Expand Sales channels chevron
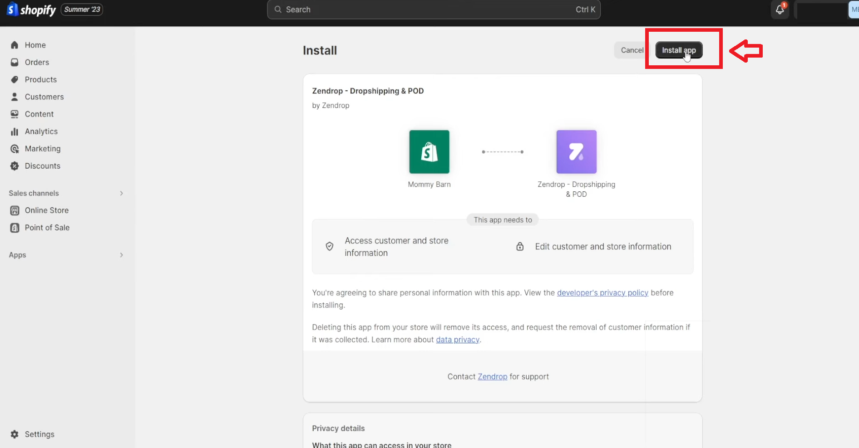This screenshot has height=448, width=859. point(121,193)
